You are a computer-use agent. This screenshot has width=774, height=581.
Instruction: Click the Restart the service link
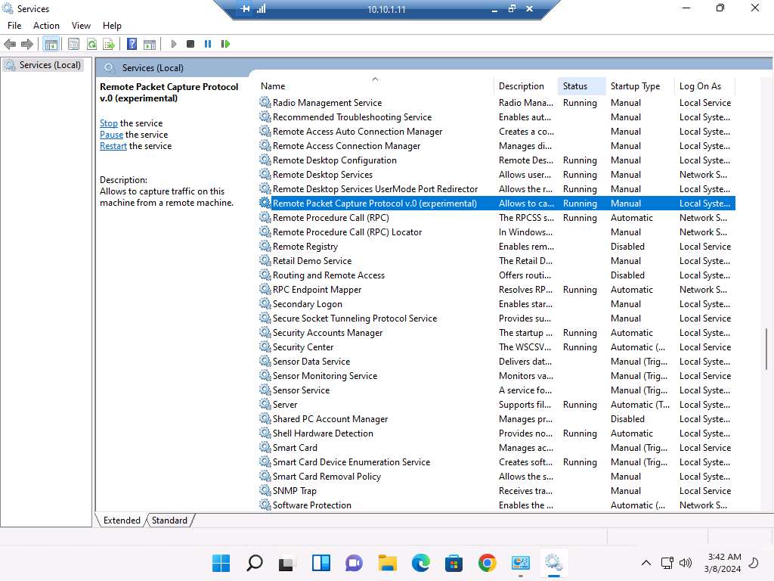[113, 146]
